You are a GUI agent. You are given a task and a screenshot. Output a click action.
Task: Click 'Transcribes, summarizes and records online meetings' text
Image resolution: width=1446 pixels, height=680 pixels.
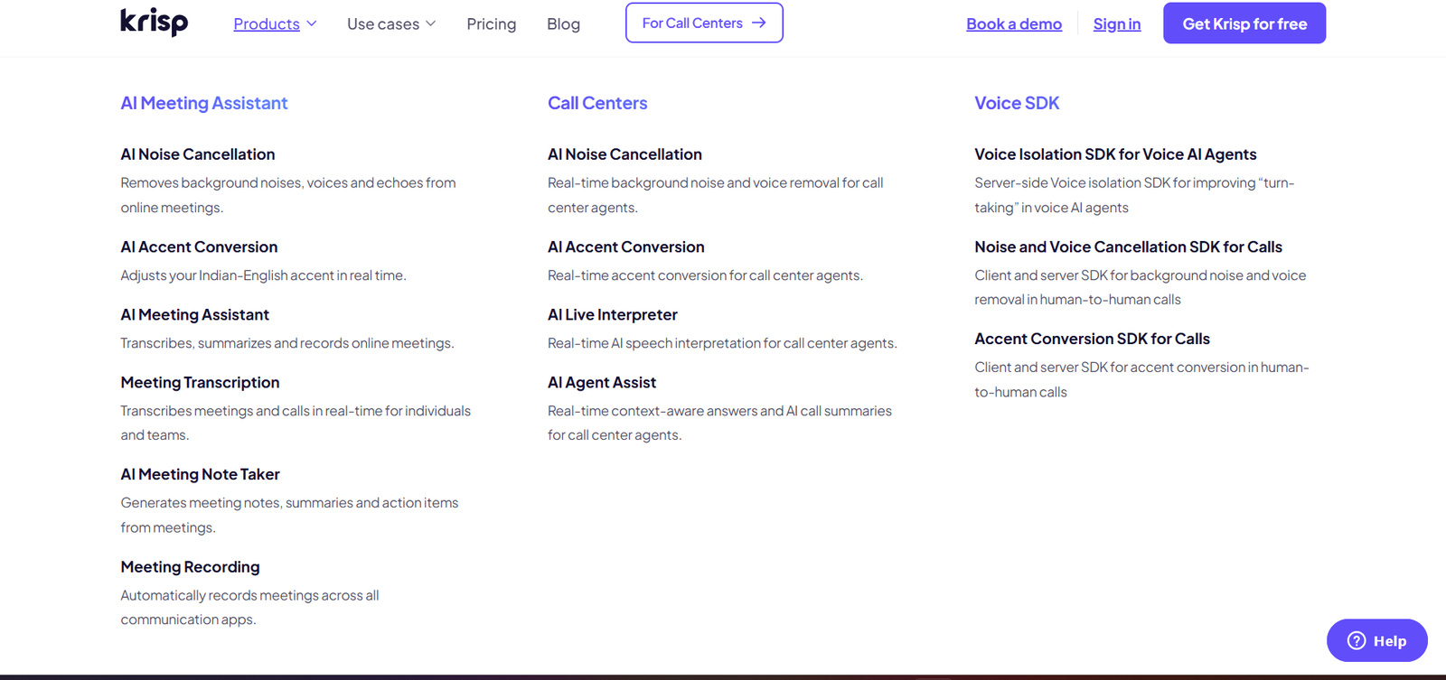click(287, 343)
